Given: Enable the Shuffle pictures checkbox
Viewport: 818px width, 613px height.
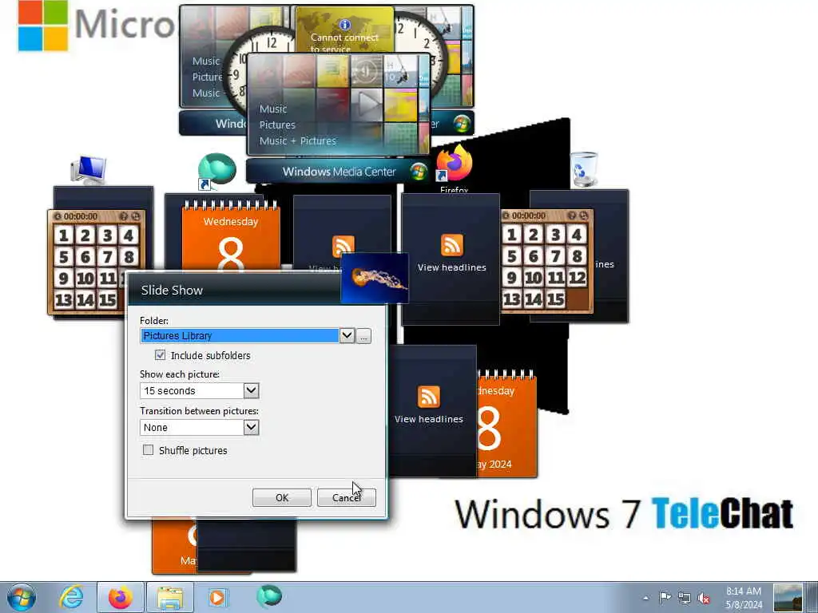Looking at the screenshot, I should pyautogui.click(x=148, y=450).
